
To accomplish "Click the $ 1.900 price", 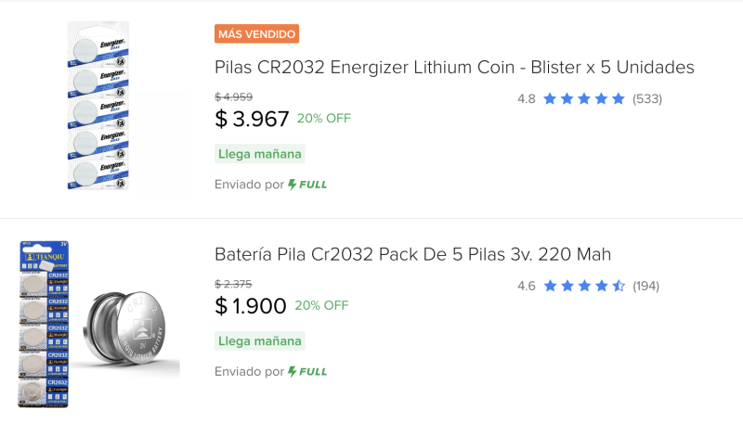I will pos(250,306).
